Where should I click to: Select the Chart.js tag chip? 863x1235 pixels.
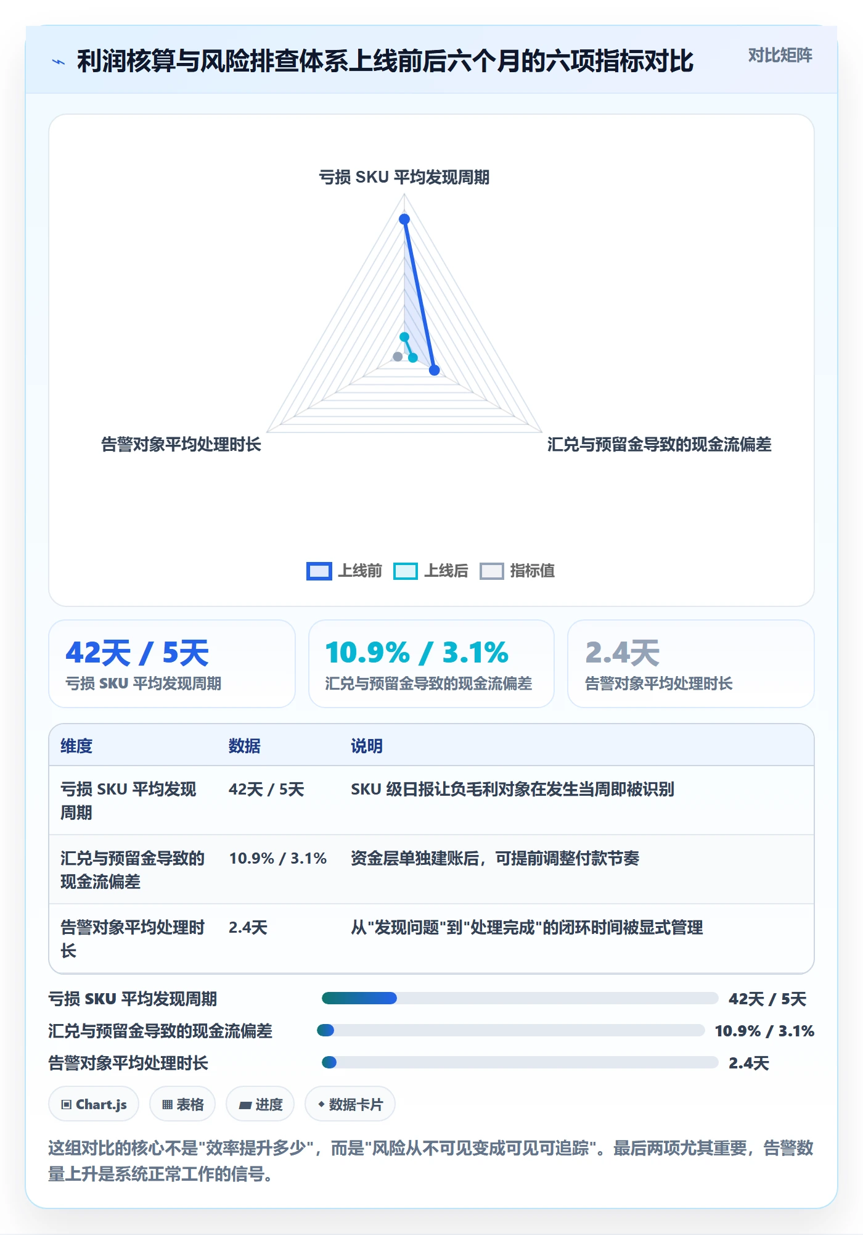coord(94,1104)
